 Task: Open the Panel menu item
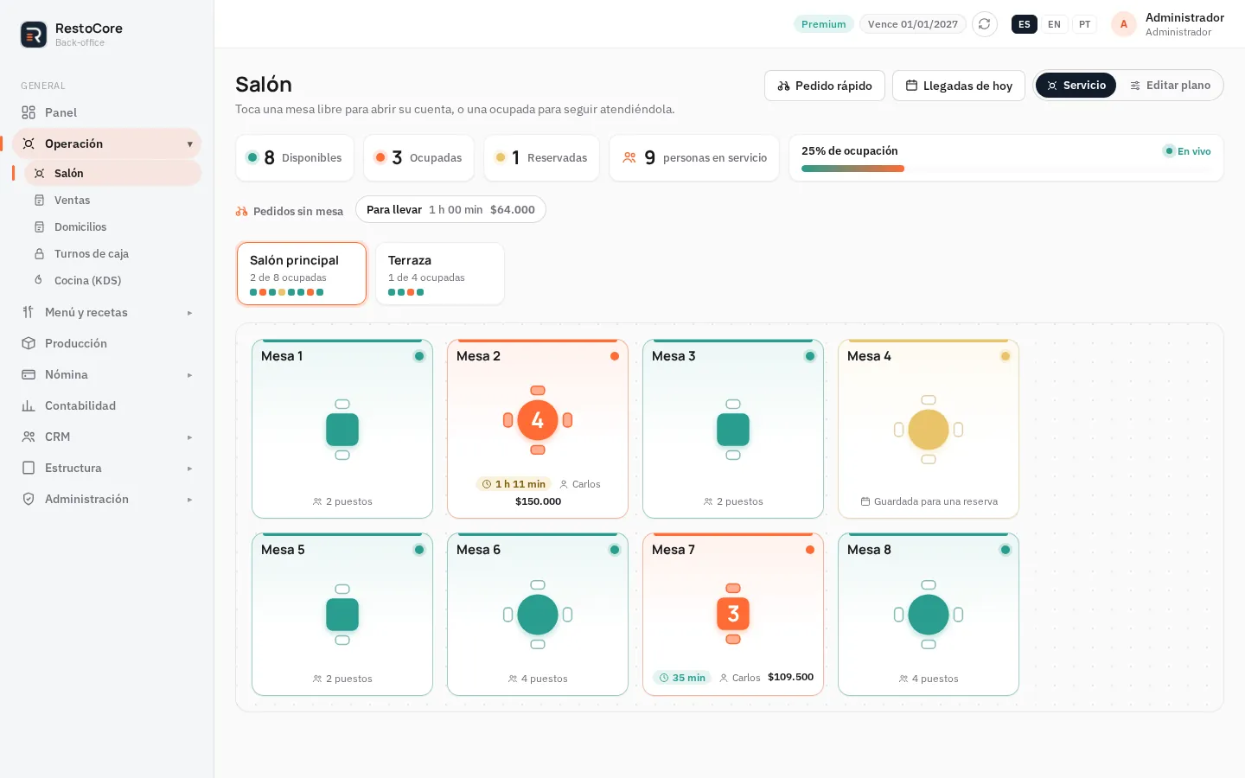click(x=107, y=112)
